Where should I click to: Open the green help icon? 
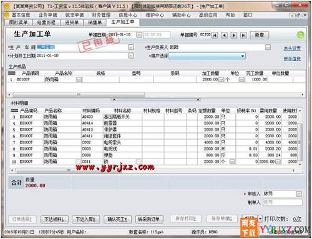[300, 35]
